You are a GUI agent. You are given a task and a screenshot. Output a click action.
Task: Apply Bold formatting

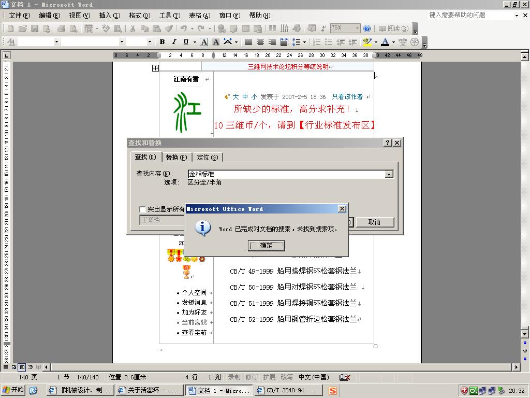pyautogui.click(x=162, y=42)
